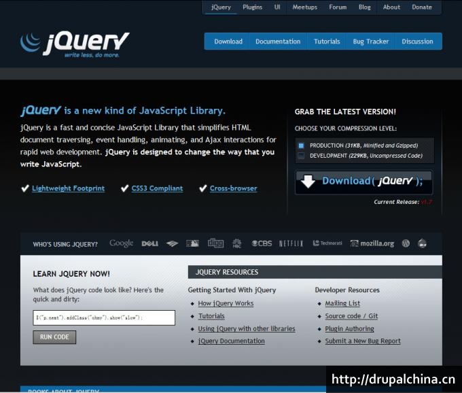Click the Netflix logo
462x393 pixels.
tap(291, 243)
